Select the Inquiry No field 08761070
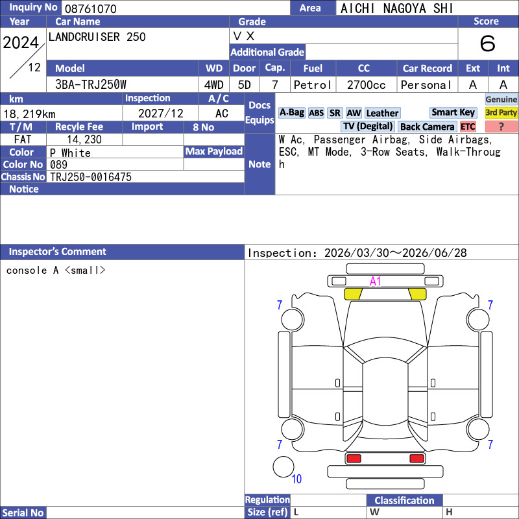Viewport: 519px width, 519px height. click(175, 8)
